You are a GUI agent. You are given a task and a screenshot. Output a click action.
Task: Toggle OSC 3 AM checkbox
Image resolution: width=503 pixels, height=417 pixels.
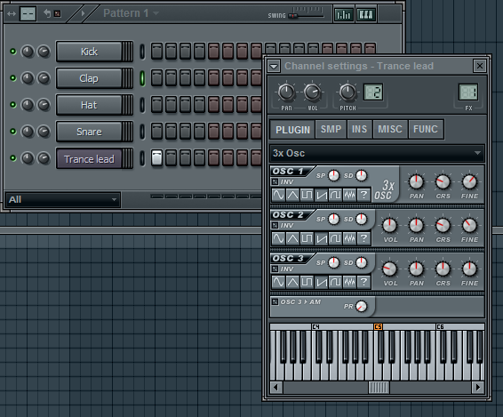(x=275, y=301)
